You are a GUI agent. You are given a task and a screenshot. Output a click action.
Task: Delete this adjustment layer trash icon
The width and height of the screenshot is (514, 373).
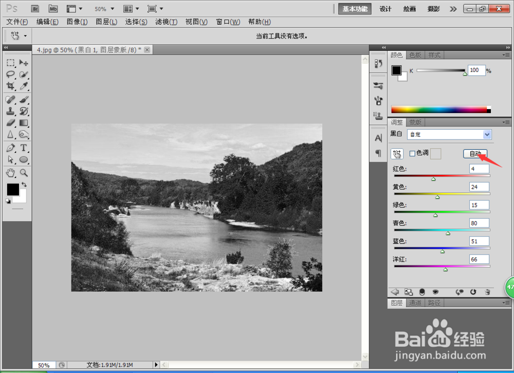[487, 292]
